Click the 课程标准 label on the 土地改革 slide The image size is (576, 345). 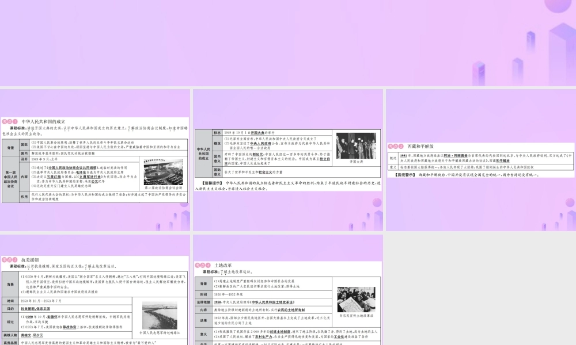pos(211,272)
